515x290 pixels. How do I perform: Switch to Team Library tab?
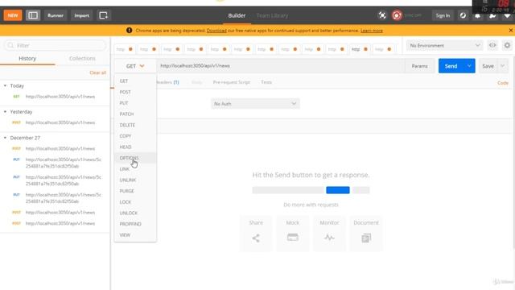pyautogui.click(x=272, y=15)
